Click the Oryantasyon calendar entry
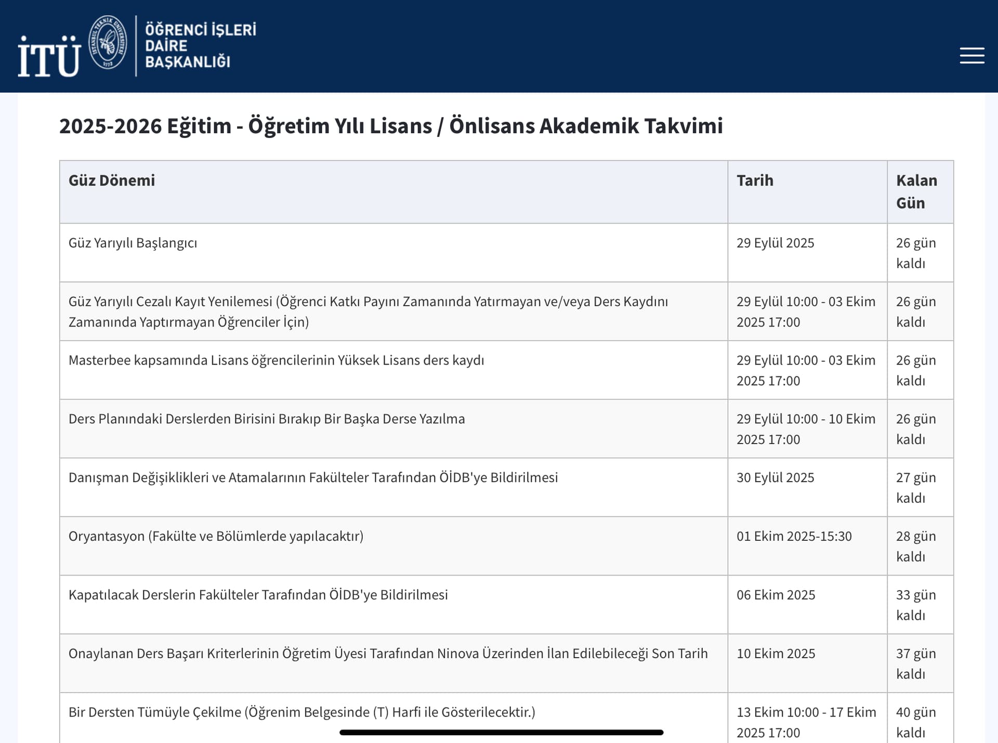Screen dimensions: 998x743 coord(217,536)
